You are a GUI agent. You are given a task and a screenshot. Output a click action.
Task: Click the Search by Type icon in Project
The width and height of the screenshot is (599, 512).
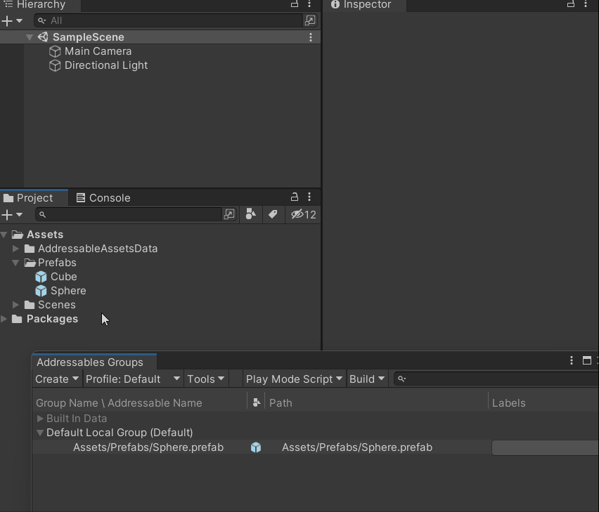click(250, 215)
